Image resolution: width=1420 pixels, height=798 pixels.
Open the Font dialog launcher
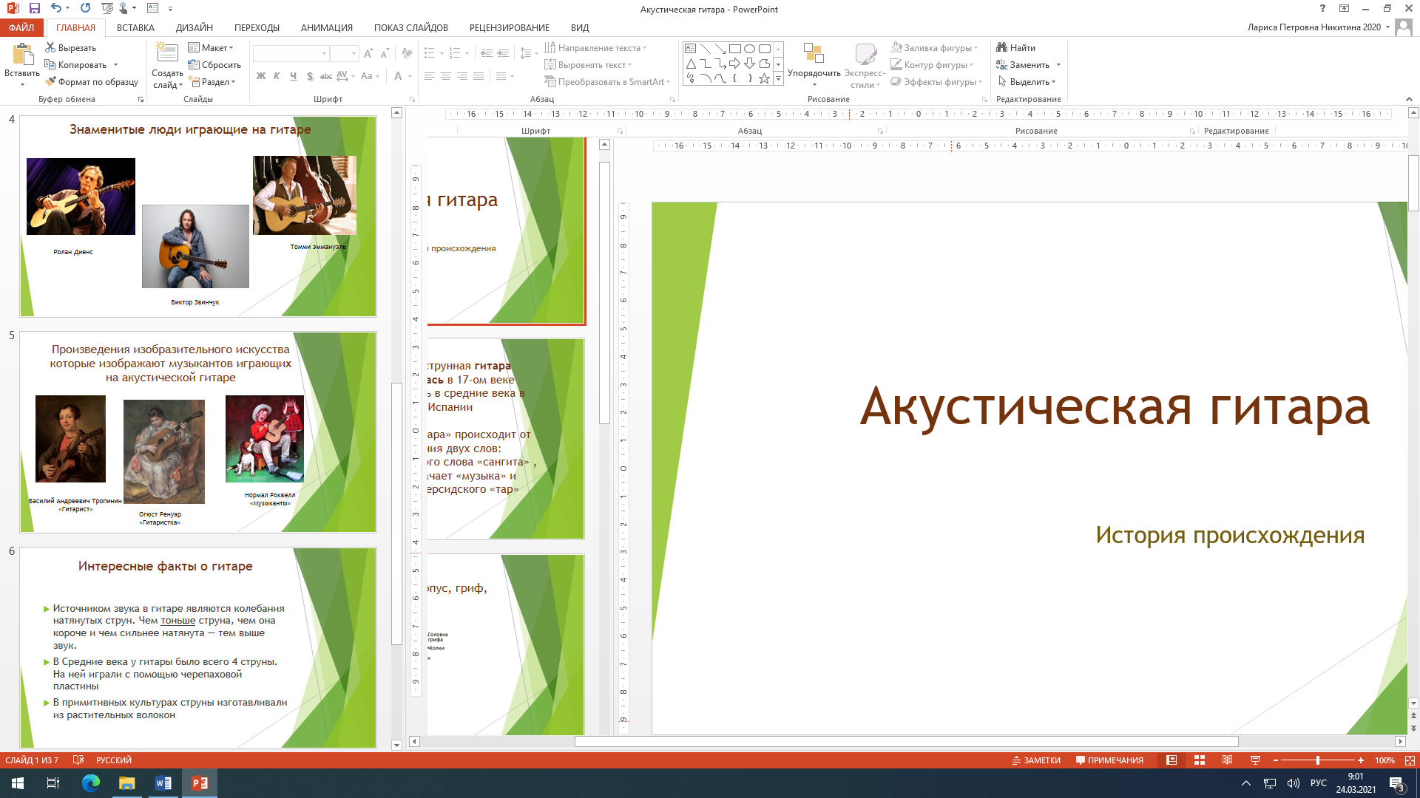(x=412, y=99)
